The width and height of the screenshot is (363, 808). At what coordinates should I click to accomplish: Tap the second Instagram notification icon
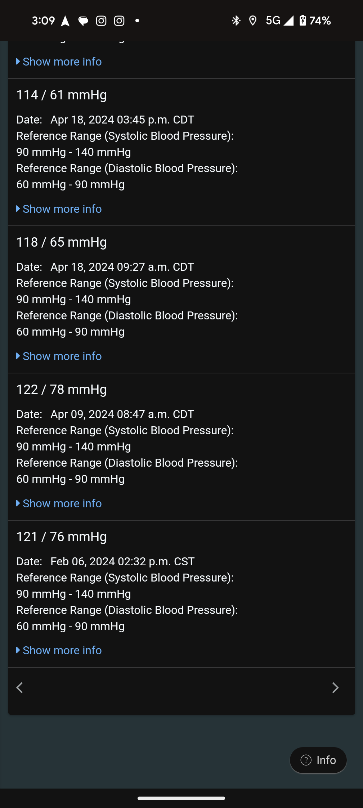point(119,21)
